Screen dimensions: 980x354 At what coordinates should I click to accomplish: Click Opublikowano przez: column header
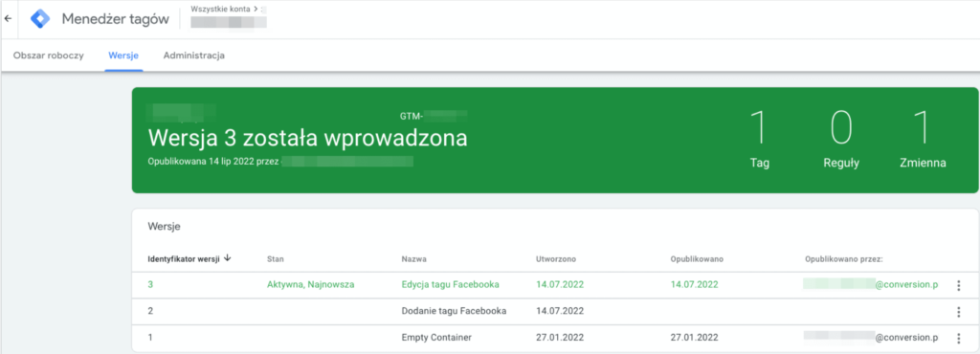(x=844, y=258)
